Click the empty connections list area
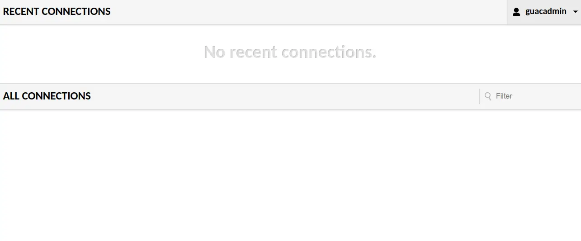This screenshot has height=241, width=581. (290, 175)
